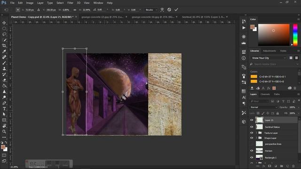This screenshot has width=301, height=169.
Task: Open the blend mode Normal dropdown
Action: point(264,108)
